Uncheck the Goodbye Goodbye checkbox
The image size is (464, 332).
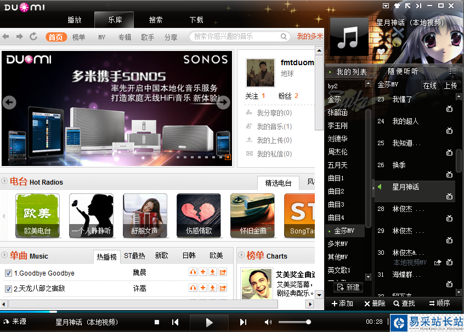point(8,273)
